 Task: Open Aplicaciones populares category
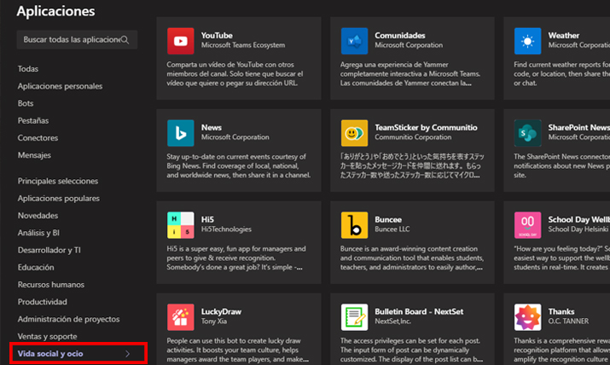58,198
